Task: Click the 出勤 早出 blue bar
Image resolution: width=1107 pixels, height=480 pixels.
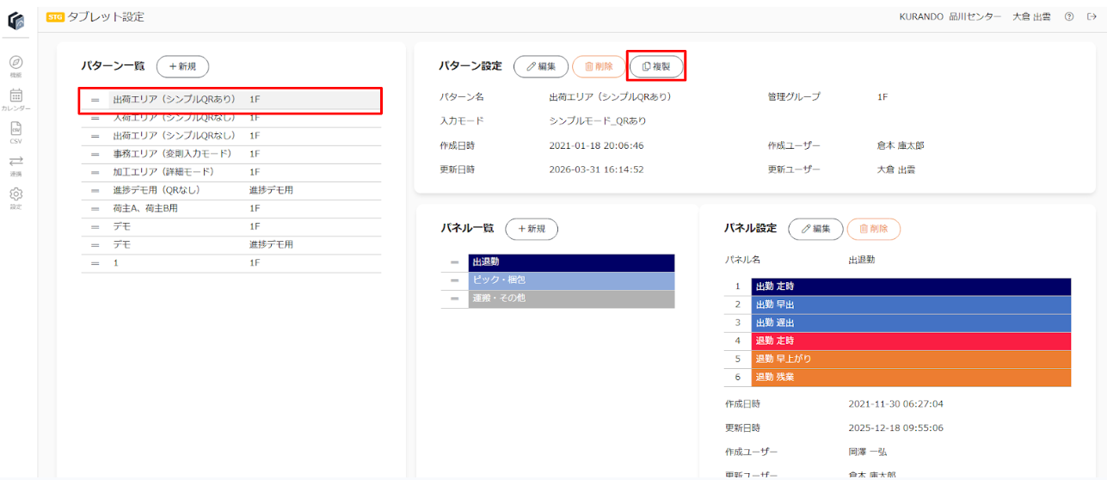Action: click(911, 305)
